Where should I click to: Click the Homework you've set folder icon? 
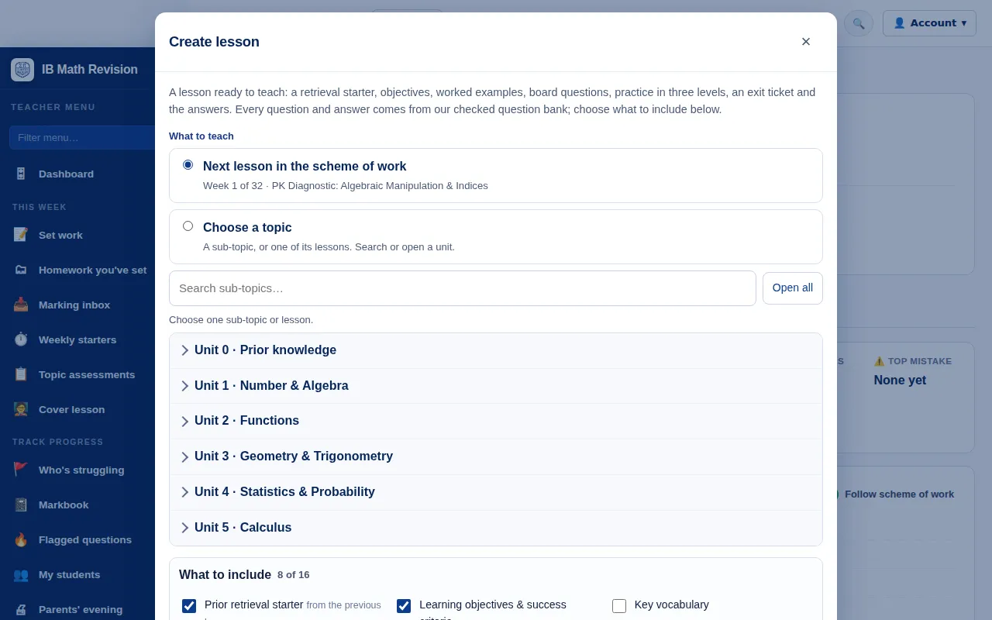click(x=21, y=270)
